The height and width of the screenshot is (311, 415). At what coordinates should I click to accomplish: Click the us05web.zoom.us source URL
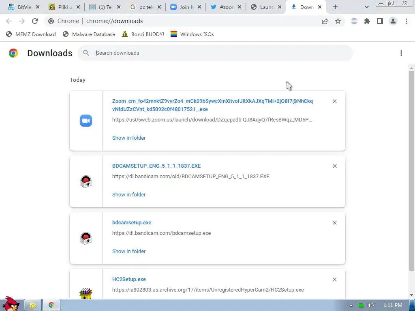(x=212, y=120)
